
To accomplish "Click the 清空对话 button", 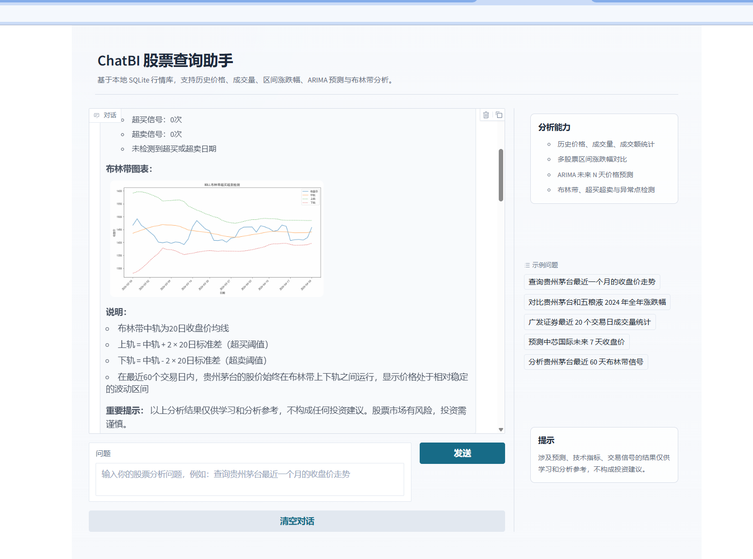I will 297,521.
